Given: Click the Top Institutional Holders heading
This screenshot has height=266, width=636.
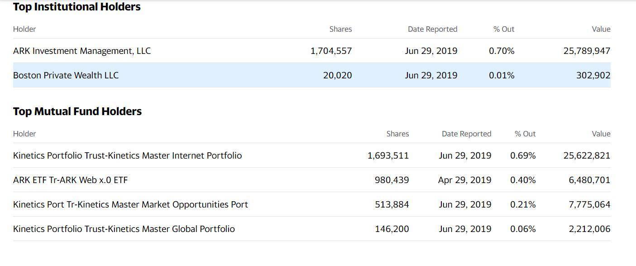Looking at the screenshot, I should point(77,7).
